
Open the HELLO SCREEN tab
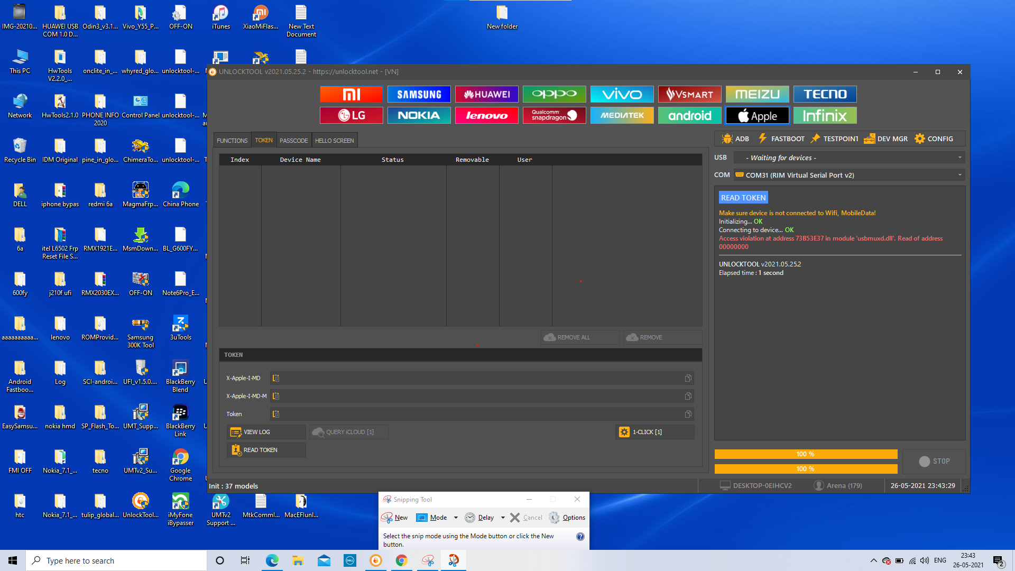click(334, 140)
